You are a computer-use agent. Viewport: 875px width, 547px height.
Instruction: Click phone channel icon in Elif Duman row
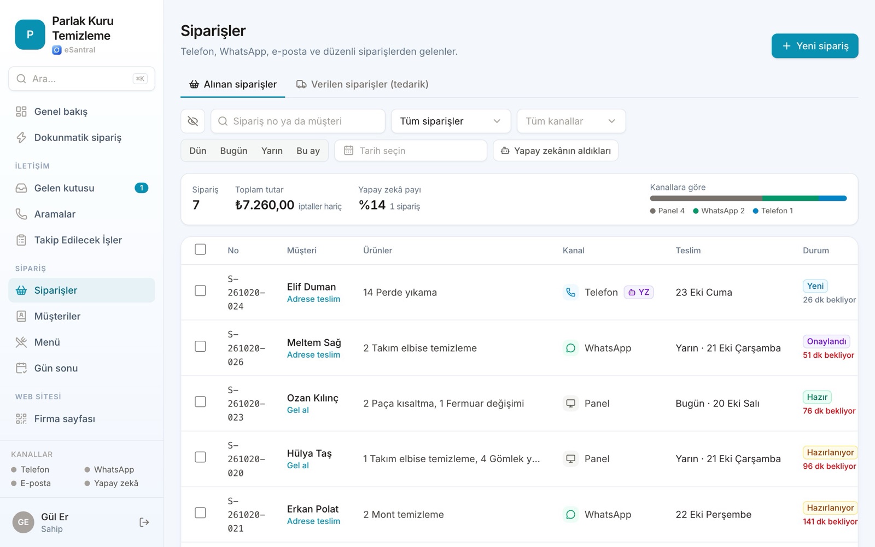pyautogui.click(x=570, y=292)
